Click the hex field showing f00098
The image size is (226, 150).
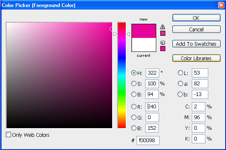click(x=148, y=141)
